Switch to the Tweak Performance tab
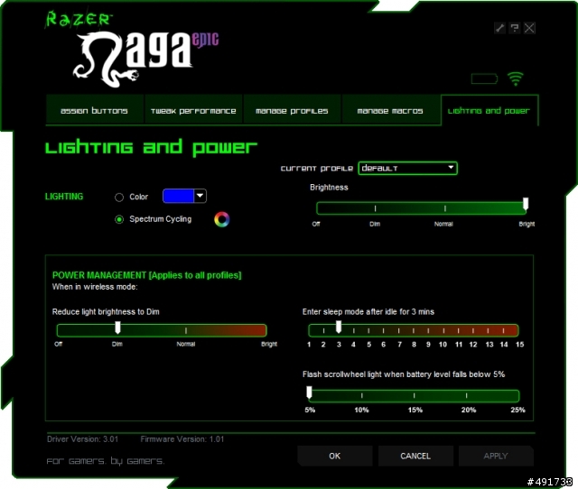Viewport: 578px width, 489px height. pos(193,110)
